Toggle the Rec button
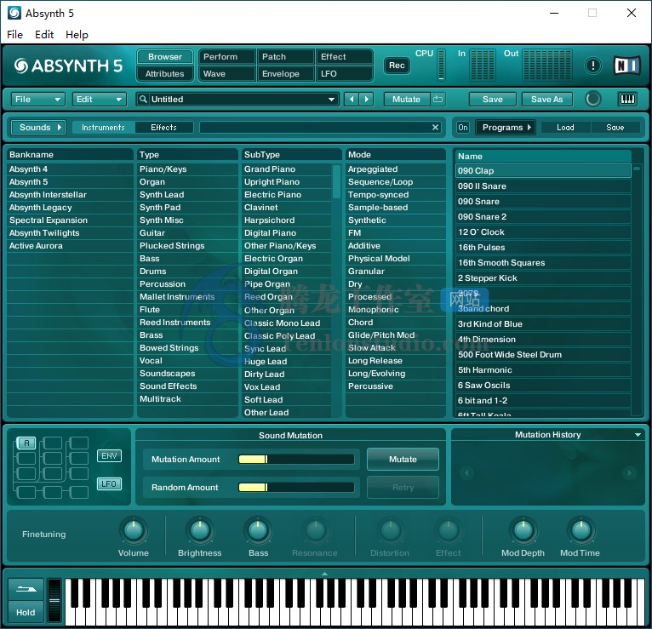 tap(397, 66)
